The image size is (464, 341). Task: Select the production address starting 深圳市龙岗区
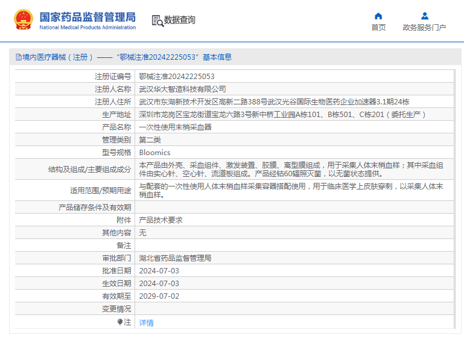282,115
